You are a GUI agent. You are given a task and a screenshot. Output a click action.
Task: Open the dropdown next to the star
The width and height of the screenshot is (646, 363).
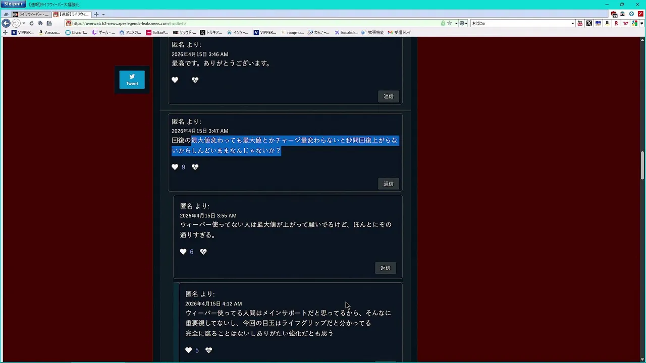point(456,23)
